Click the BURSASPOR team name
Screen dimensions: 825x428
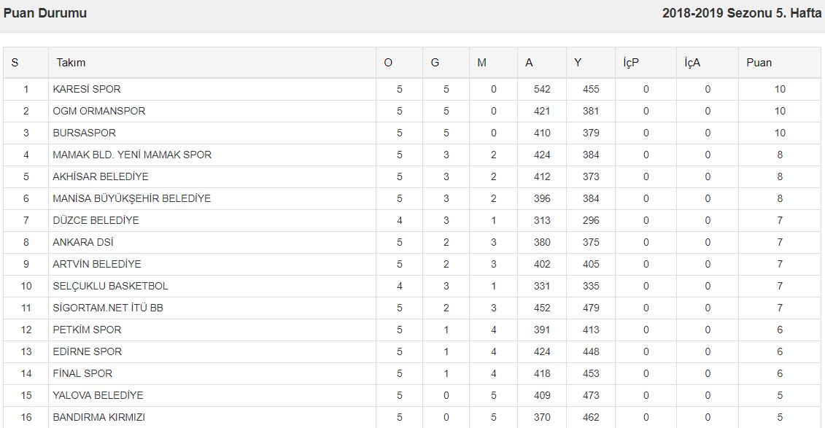click(84, 133)
